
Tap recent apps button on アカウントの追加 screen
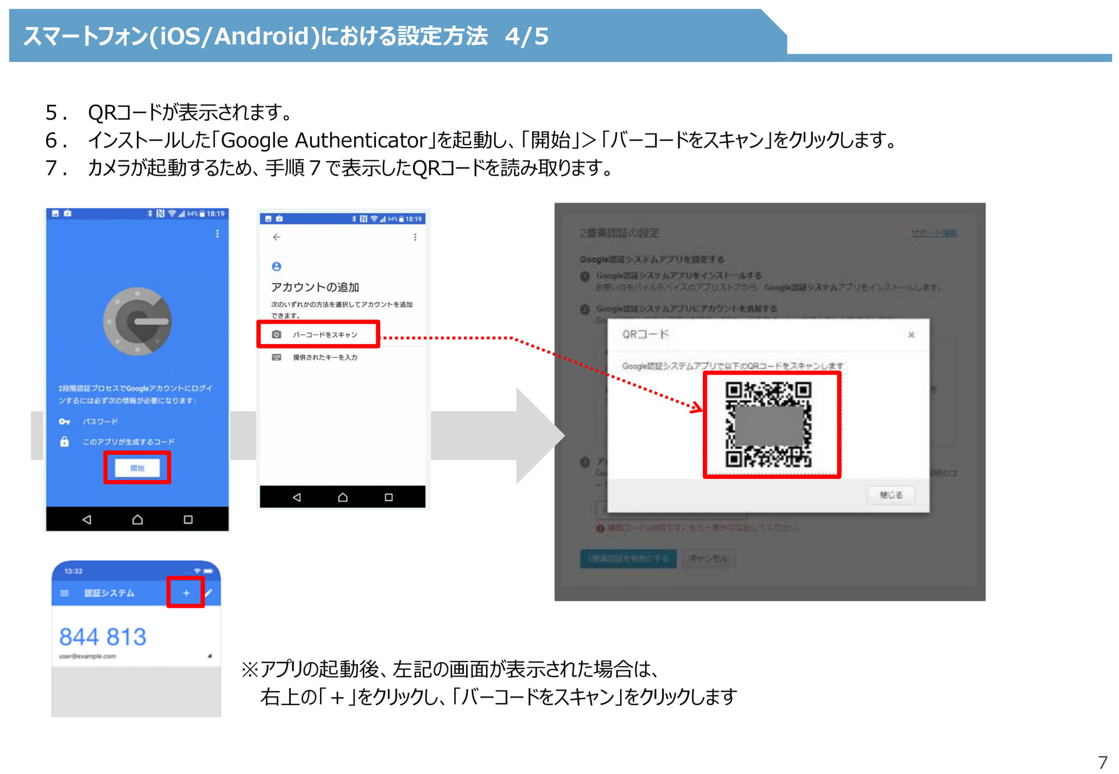pyautogui.click(x=389, y=498)
